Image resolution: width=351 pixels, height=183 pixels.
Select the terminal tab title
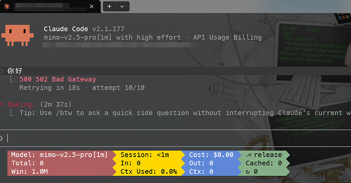pyautogui.click(x=51, y=7)
